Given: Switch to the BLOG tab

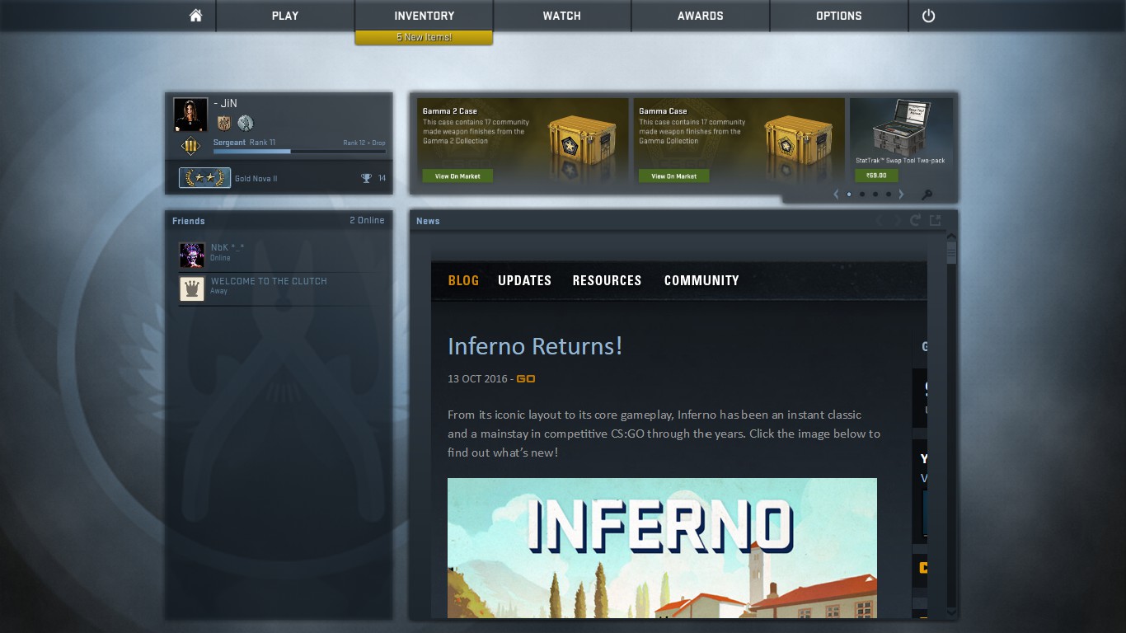Looking at the screenshot, I should coord(463,280).
